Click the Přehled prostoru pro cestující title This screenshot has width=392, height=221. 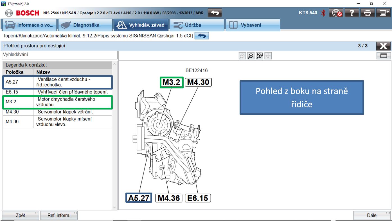coord(34,46)
